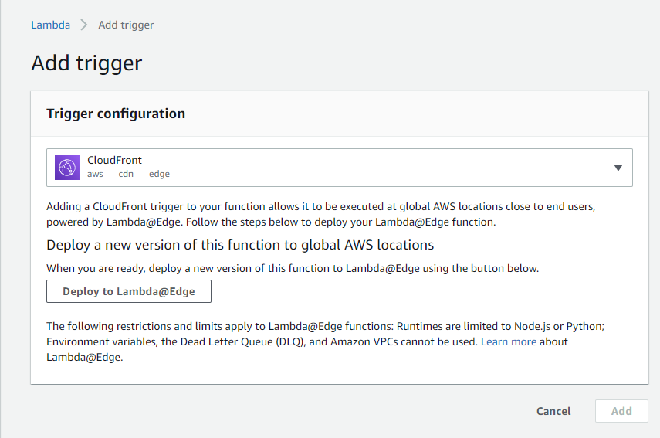The height and width of the screenshot is (438, 660).
Task: Click the 'edge' tag under CloudFront
Action: point(159,175)
